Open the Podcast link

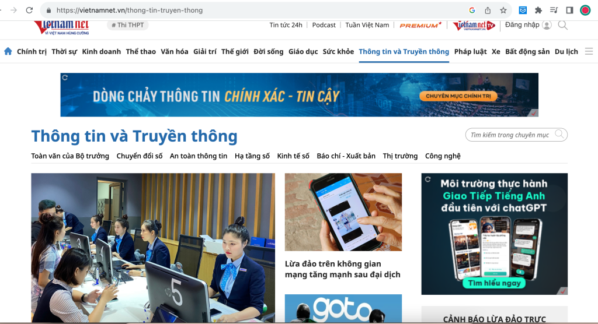pyautogui.click(x=324, y=25)
